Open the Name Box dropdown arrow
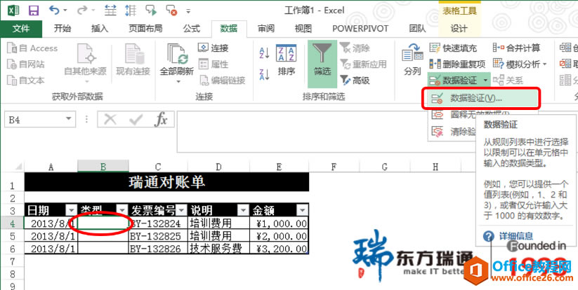This screenshot has height=290, width=578. (x=69, y=120)
